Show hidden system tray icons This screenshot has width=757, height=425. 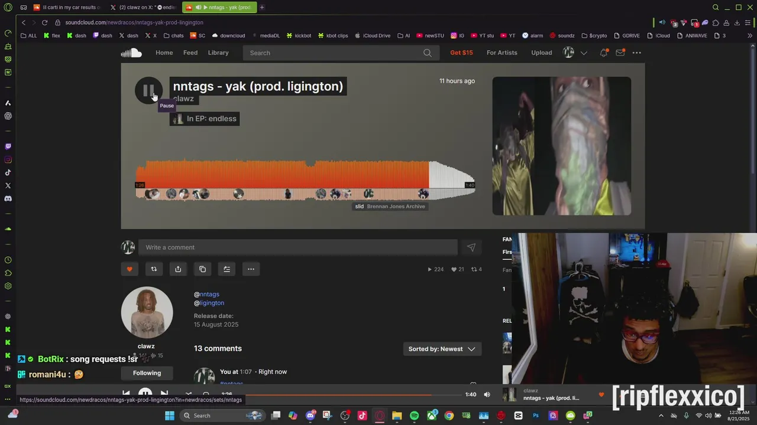pyautogui.click(x=661, y=416)
